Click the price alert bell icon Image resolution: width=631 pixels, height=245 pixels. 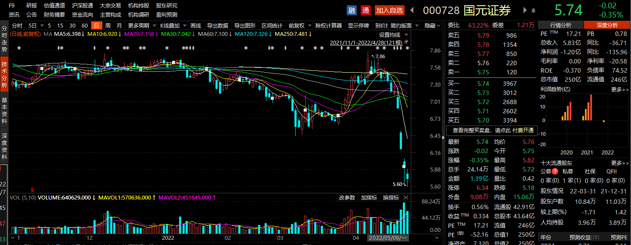[x=533, y=10]
